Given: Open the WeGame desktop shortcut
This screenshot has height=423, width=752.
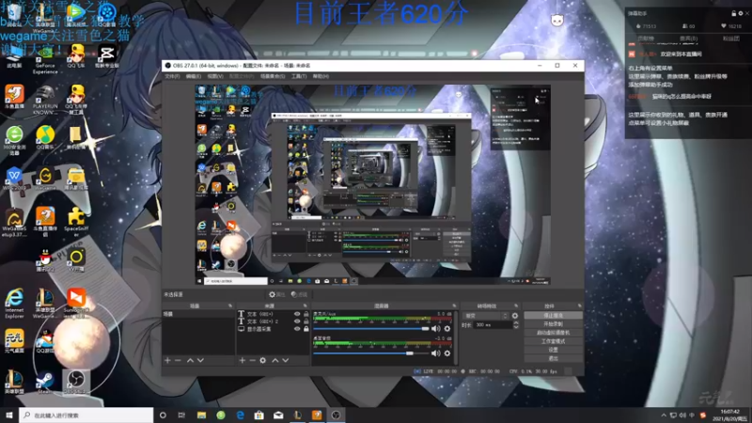Looking at the screenshot, I should (x=45, y=179).
